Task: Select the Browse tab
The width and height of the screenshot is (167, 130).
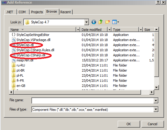Action: point(52,11)
